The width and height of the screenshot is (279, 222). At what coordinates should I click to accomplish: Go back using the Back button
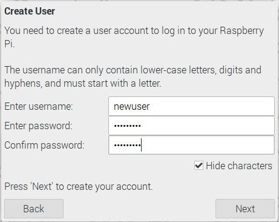[x=34, y=209]
